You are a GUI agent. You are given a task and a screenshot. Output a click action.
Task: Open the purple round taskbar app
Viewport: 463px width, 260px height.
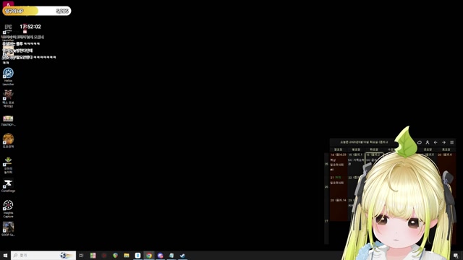[160, 256]
